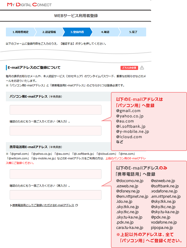Click the red 上段のパソコン用のE-mailアドレス notice text
The image size is (187, 248).
click(x=126, y=158)
